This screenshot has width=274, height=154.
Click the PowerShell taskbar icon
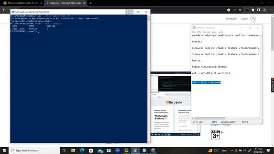click(x=135, y=150)
